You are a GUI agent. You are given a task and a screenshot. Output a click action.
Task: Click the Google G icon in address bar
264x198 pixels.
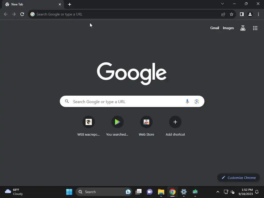[x=32, y=14]
